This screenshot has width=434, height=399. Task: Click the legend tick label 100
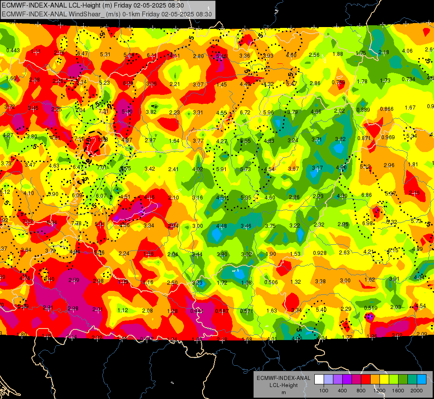click(x=324, y=391)
